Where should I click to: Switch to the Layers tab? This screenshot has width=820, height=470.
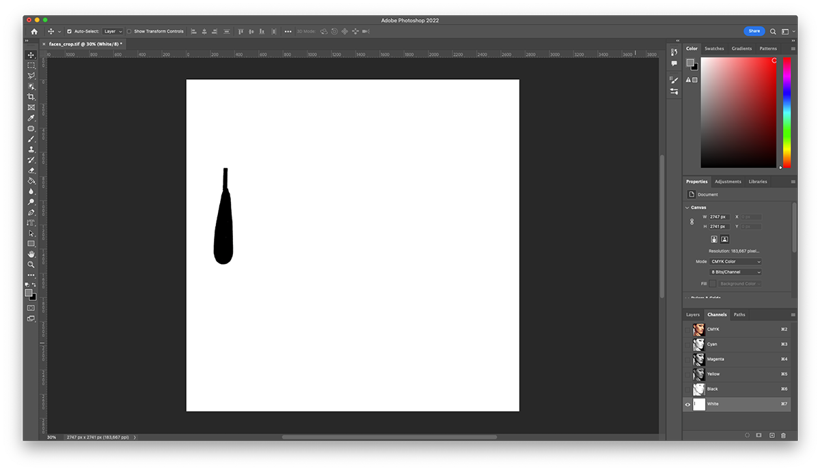(692, 314)
